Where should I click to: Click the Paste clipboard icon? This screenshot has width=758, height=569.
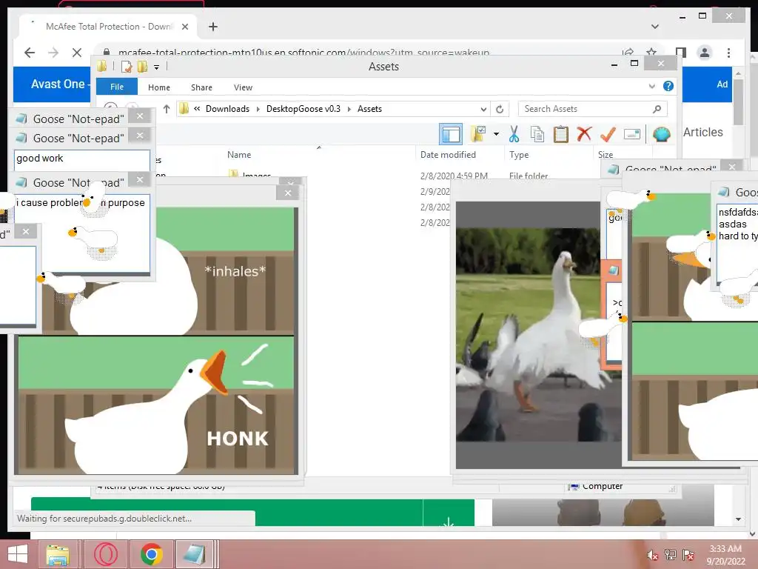coord(561,134)
